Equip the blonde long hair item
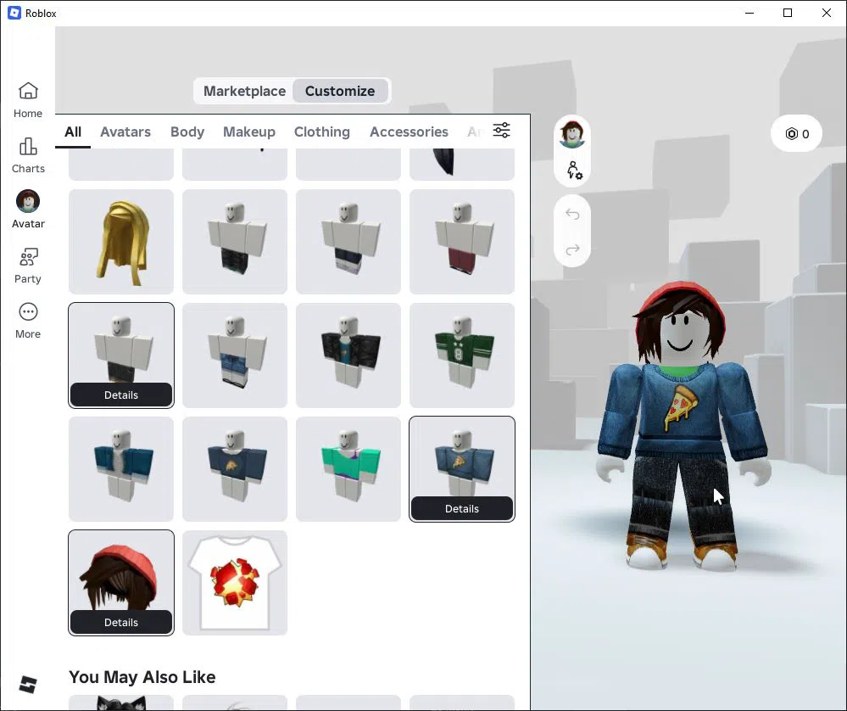 121,242
